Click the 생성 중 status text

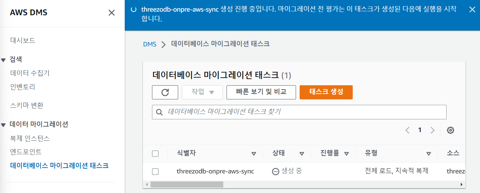(x=292, y=171)
